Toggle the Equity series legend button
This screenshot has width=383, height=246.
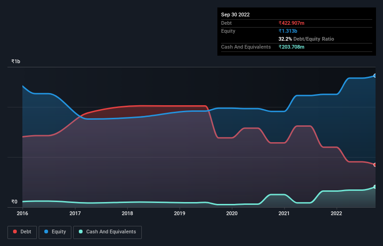click(x=55, y=232)
